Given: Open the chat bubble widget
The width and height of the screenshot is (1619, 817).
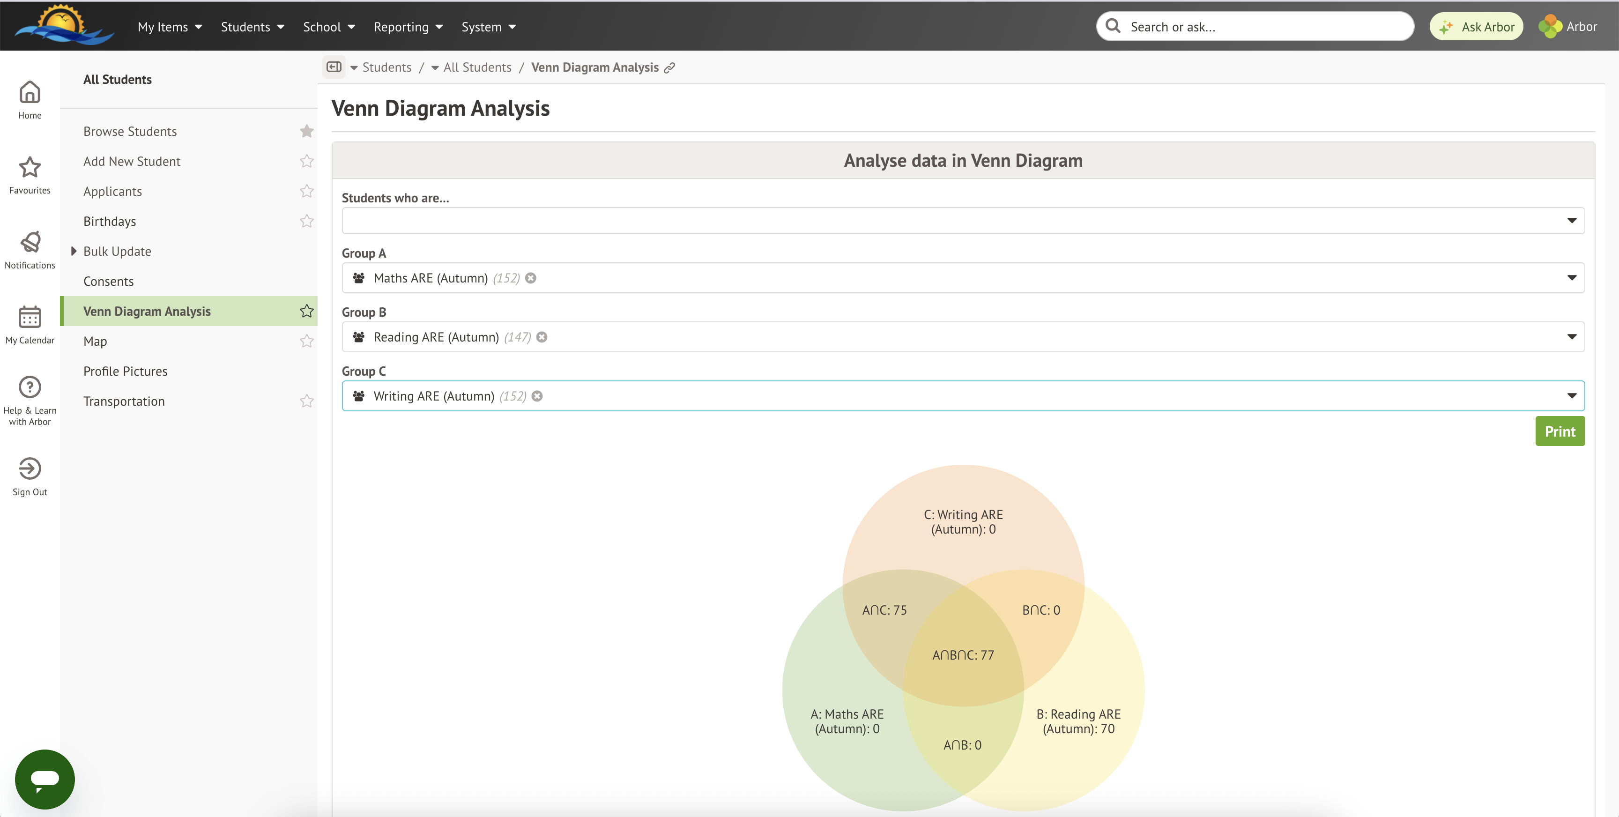Looking at the screenshot, I should click(x=45, y=779).
